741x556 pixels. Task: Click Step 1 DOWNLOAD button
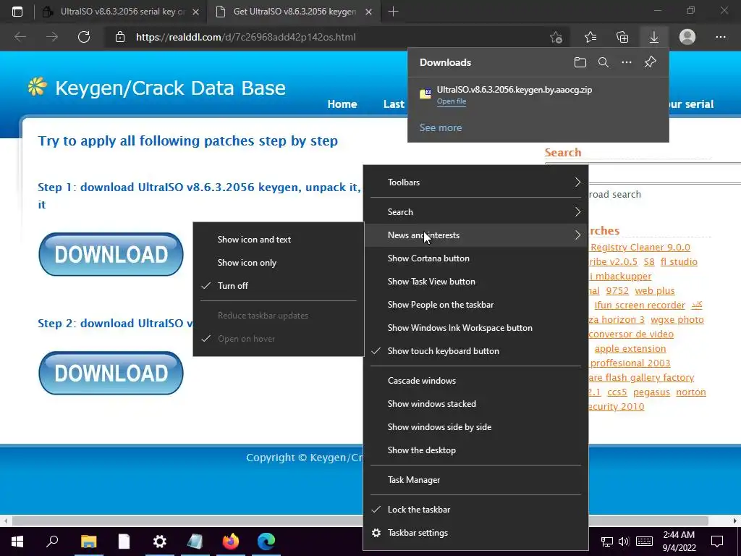point(111,254)
